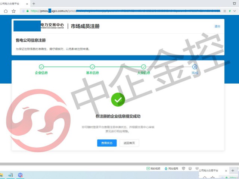This screenshot has width=239, height=179.
Task: Open 我的视频 in the status bar
Action: [153, 169]
